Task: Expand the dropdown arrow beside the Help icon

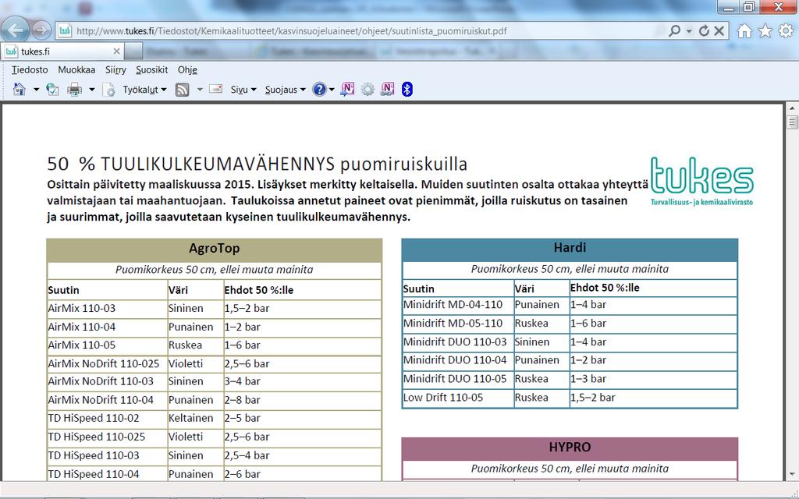Action: tap(332, 90)
